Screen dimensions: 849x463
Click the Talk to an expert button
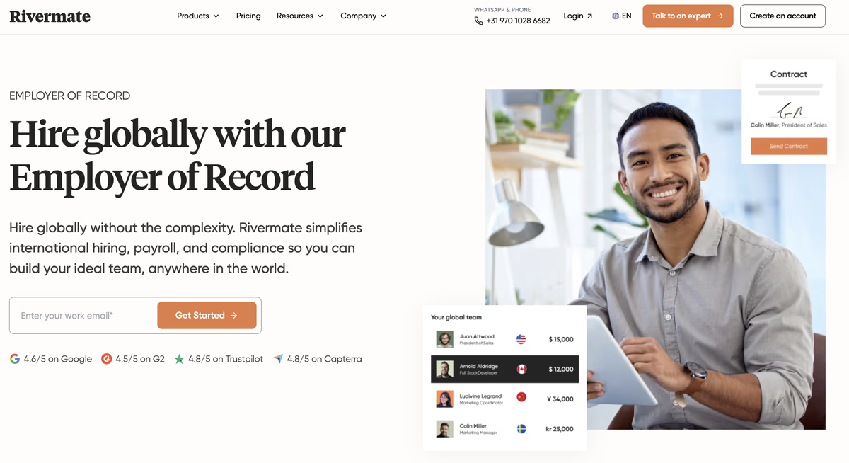(688, 16)
